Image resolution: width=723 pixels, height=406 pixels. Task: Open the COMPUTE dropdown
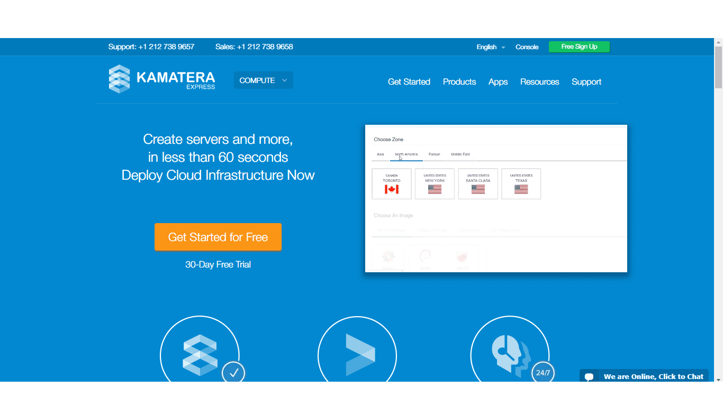point(264,80)
